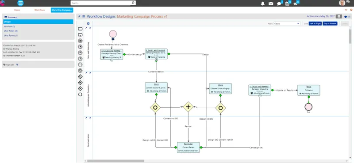Select the Content research work node
Screen dimensions: 354x163
click(156, 88)
